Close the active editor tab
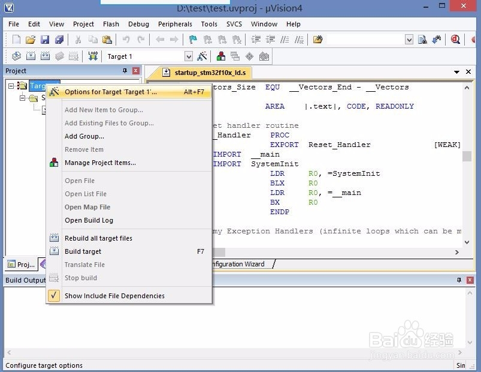Screen dimensions: 481x372 click(468, 72)
